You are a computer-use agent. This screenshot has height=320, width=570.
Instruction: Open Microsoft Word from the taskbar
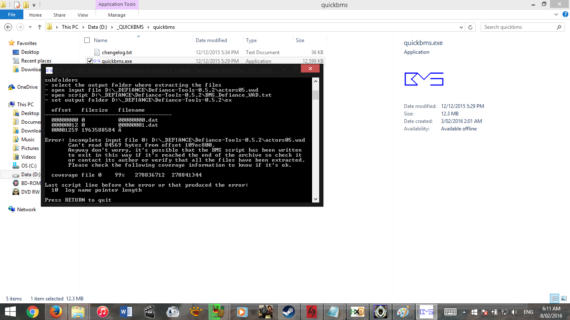pyautogui.click(x=126, y=312)
